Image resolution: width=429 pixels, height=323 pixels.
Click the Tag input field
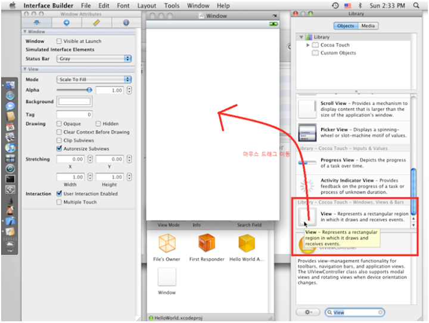[74, 114]
